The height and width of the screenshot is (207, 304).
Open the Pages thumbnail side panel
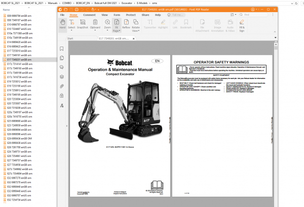62,58
